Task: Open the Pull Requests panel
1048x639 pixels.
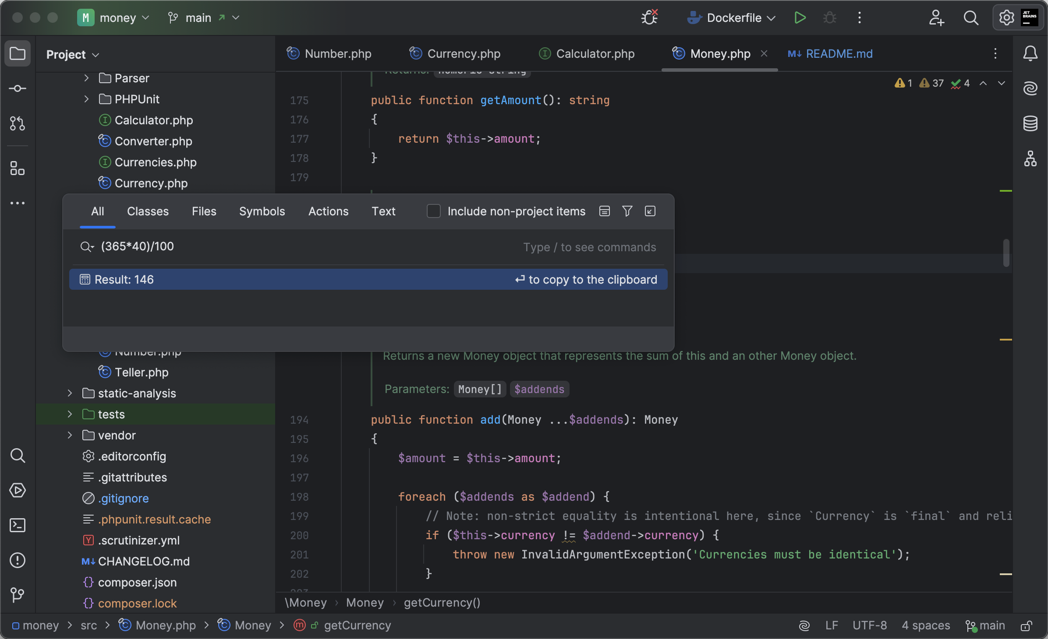Action: 18,124
